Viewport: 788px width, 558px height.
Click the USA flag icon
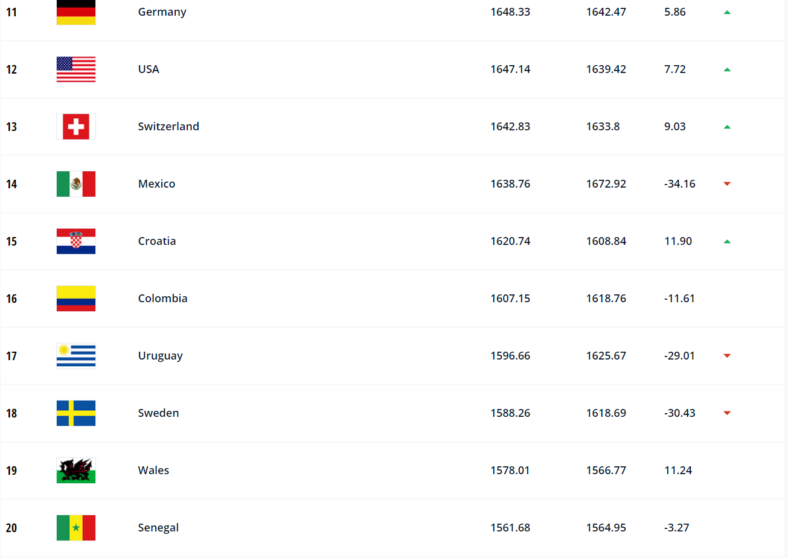(76, 69)
